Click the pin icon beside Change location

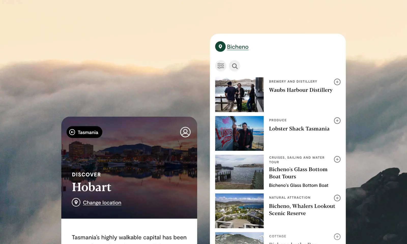coord(76,202)
